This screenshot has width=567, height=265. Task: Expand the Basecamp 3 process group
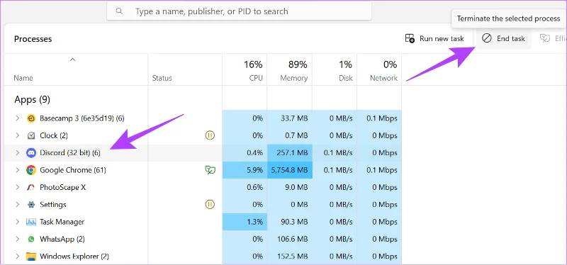coord(17,118)
